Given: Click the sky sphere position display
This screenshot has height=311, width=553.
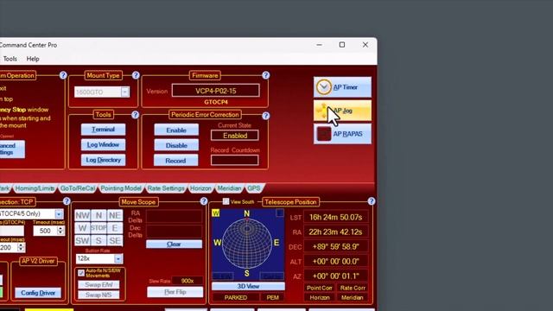Looking at the screenshot, I should 247,244.
